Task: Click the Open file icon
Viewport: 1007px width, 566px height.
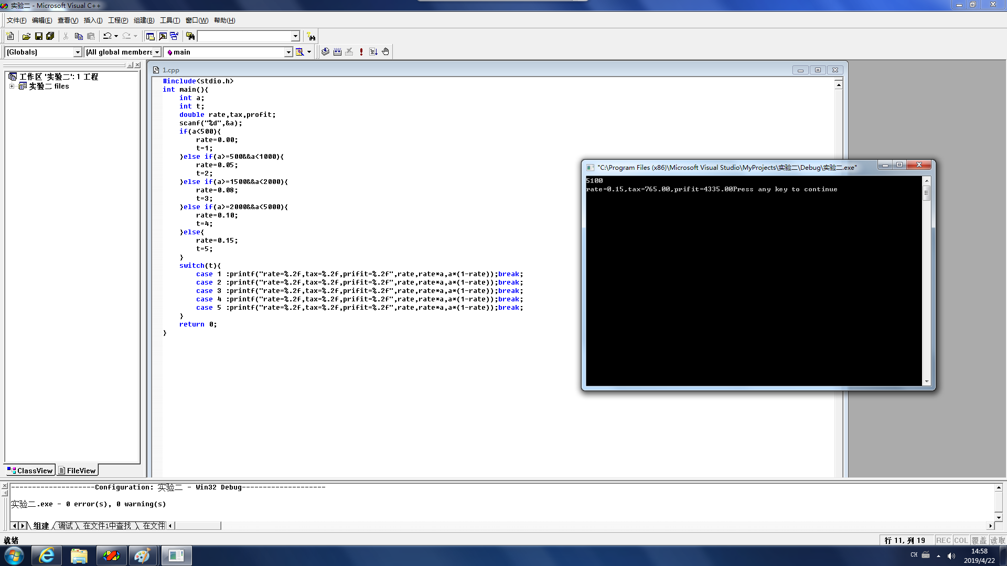Action: (26, 36)
